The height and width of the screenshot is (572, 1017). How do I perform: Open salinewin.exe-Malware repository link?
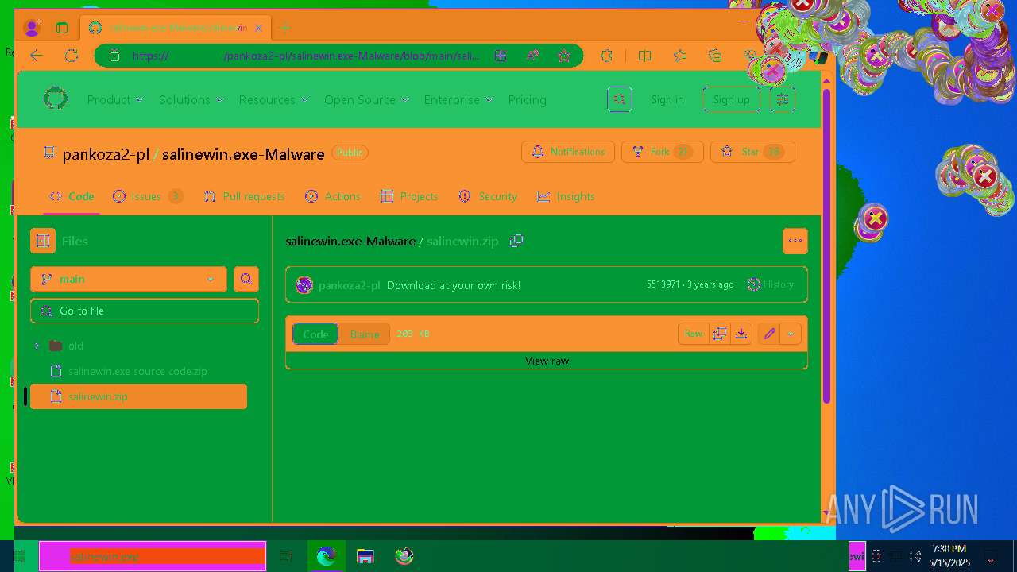point(243,154)
